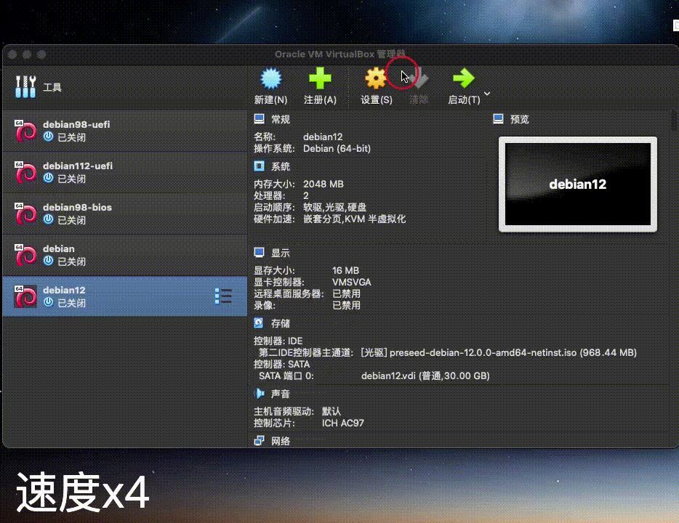Select the debian112-uefi virtual machine

click(x=125, y=172)
